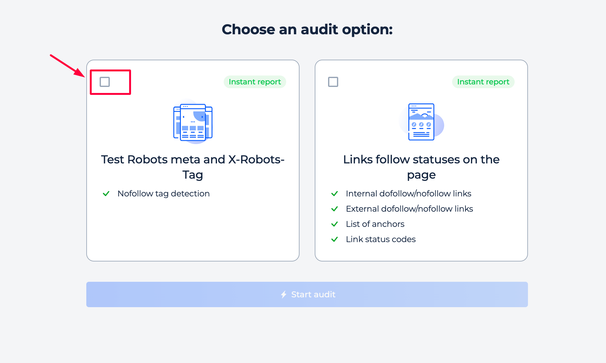The height and width of the screenshot is (363, 606).
Task: Click the checkmark beside Internal dofollow/nofollow links
Action: click(334, 194)
